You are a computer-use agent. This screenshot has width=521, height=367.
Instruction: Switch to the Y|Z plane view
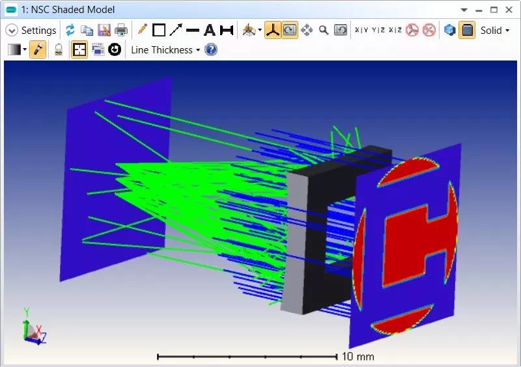click(378, 31)
